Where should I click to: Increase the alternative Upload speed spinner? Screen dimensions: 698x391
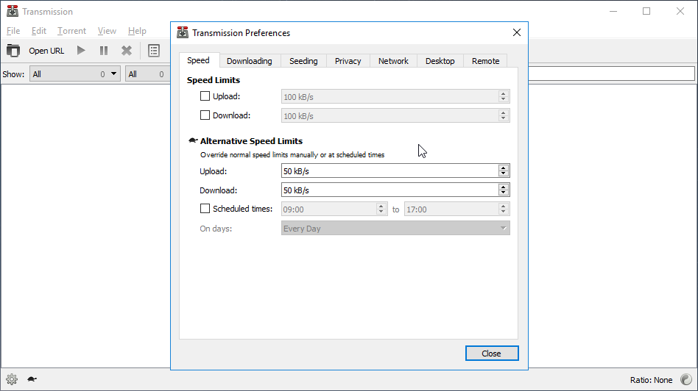tap(504, 168)
